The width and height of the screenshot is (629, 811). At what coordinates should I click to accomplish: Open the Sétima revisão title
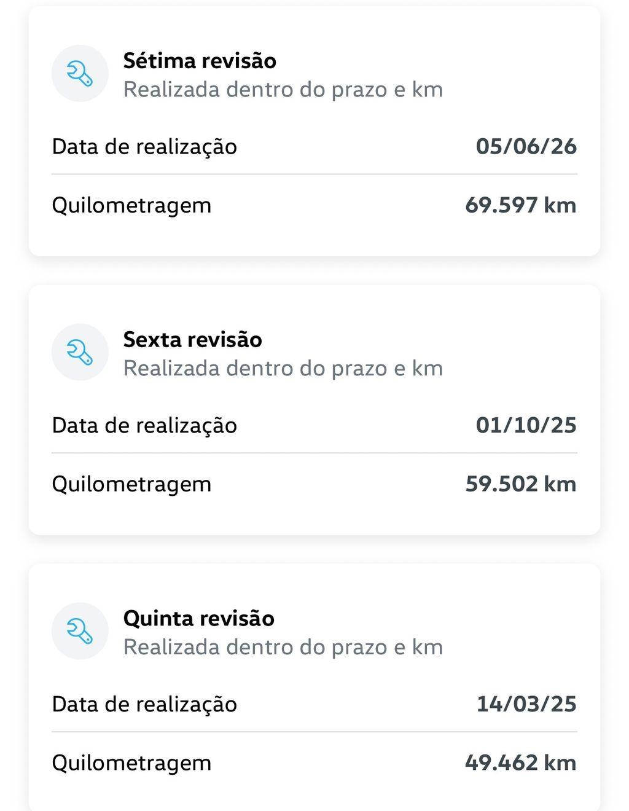click(200, 61)
